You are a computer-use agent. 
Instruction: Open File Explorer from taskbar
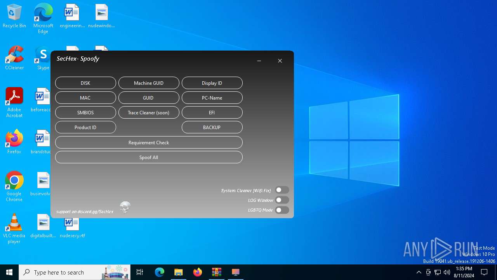(179, 272)
